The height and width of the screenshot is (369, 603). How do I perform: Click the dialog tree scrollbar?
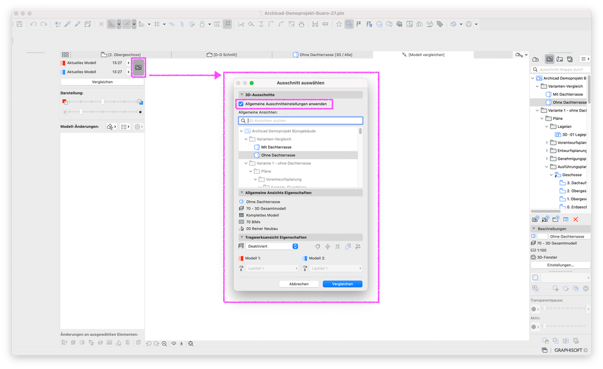(360, 131)
